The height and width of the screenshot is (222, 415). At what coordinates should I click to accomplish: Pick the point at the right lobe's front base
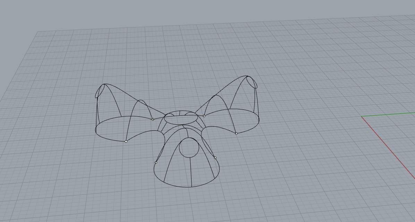[x=236, y=133]
